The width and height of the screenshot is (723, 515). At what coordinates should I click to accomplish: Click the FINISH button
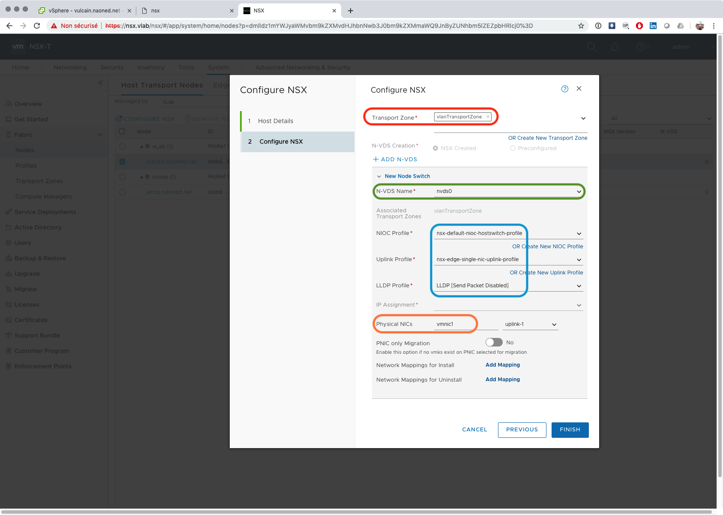tap(570, 430)
